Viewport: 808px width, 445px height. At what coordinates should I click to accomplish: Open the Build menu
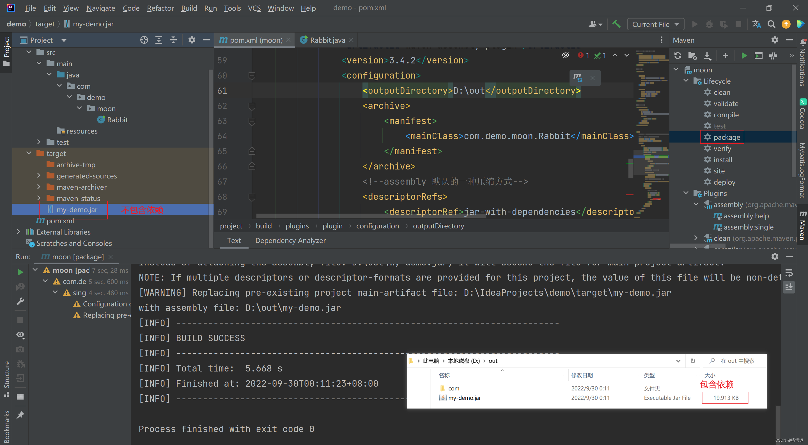pos(189,8)
